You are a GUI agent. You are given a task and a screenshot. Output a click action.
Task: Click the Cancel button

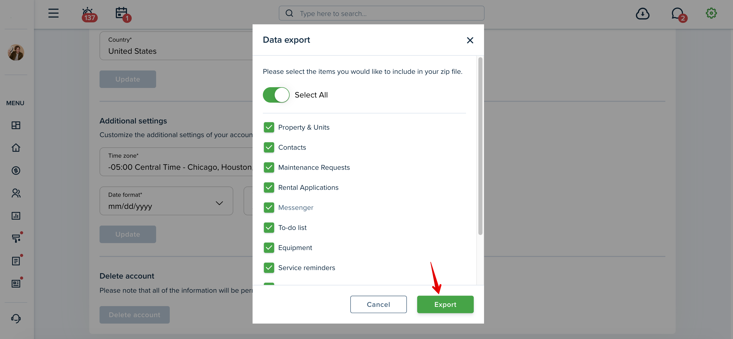(x=378, y=304)
